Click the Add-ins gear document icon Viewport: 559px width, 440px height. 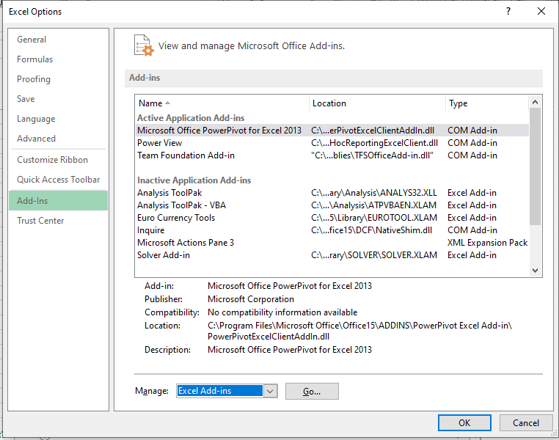point(144,45)
